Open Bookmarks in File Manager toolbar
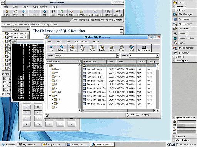The image size is (197, 147). tap(144, 48)
